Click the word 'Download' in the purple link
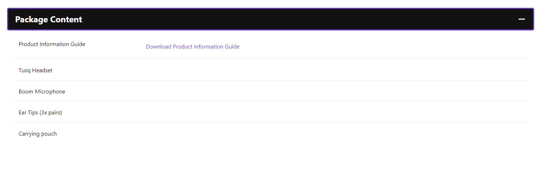This screenshot has width=548, height=182. tap(159, 46)
